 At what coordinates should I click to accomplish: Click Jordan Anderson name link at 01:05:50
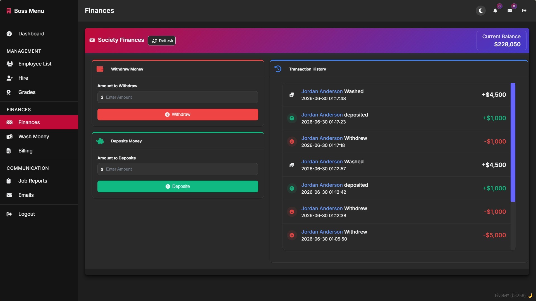(x=322, y=232)
